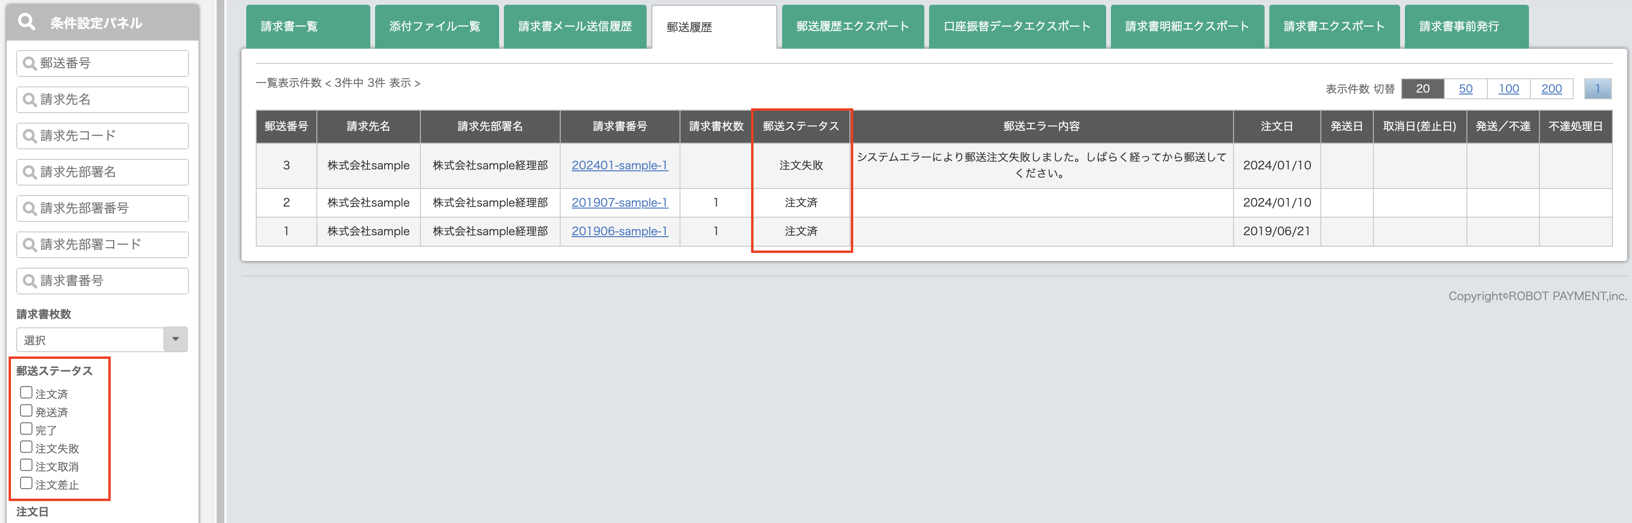Enable the 発送済 filter checkbox

(26, 410)
